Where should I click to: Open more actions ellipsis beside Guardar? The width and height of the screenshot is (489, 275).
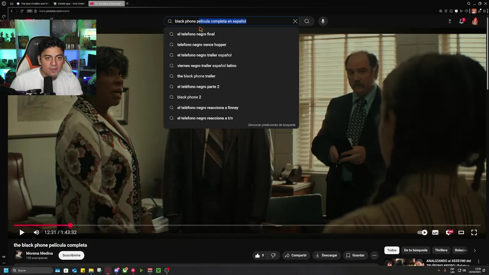(374, 255)
